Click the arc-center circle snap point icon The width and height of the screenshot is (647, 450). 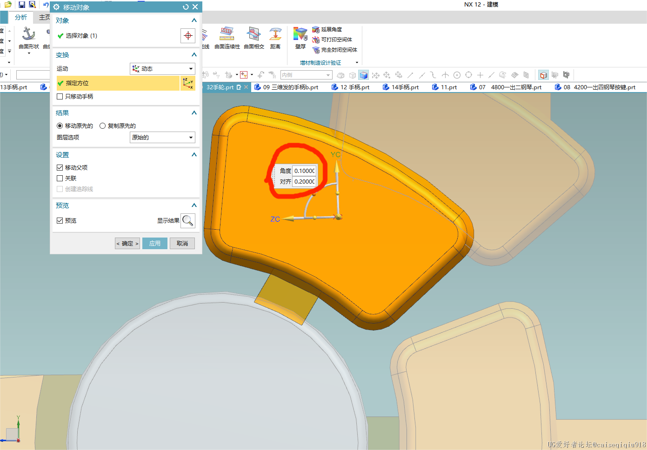(457, 75)
